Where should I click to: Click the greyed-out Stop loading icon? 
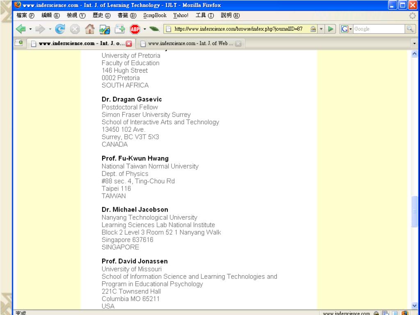click(75, 29)
